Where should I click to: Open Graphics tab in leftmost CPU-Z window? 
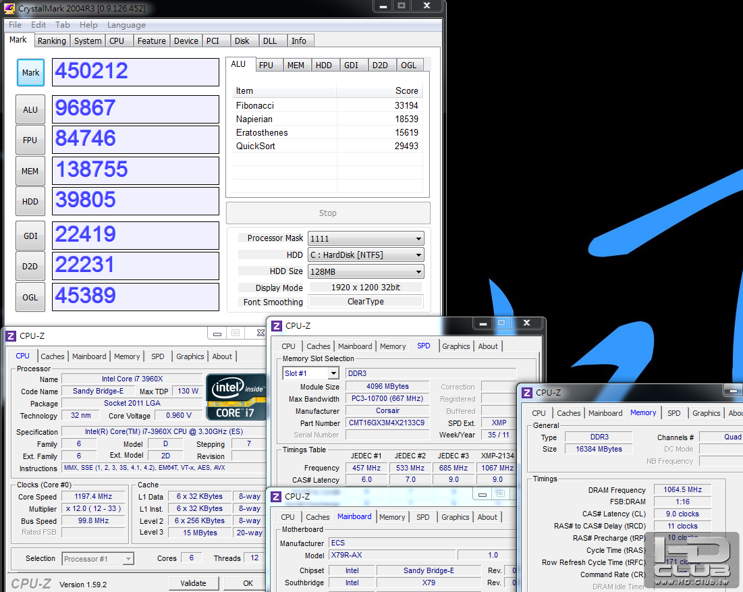[190, 356]
